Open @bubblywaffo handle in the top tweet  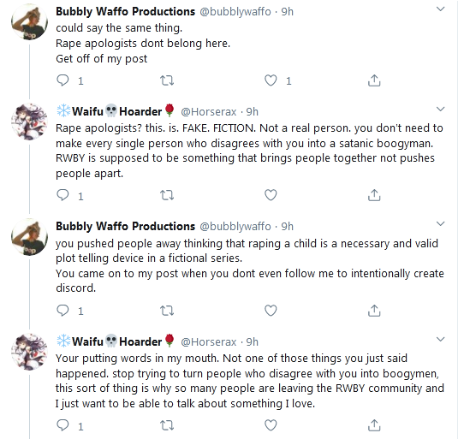[235, 12]
